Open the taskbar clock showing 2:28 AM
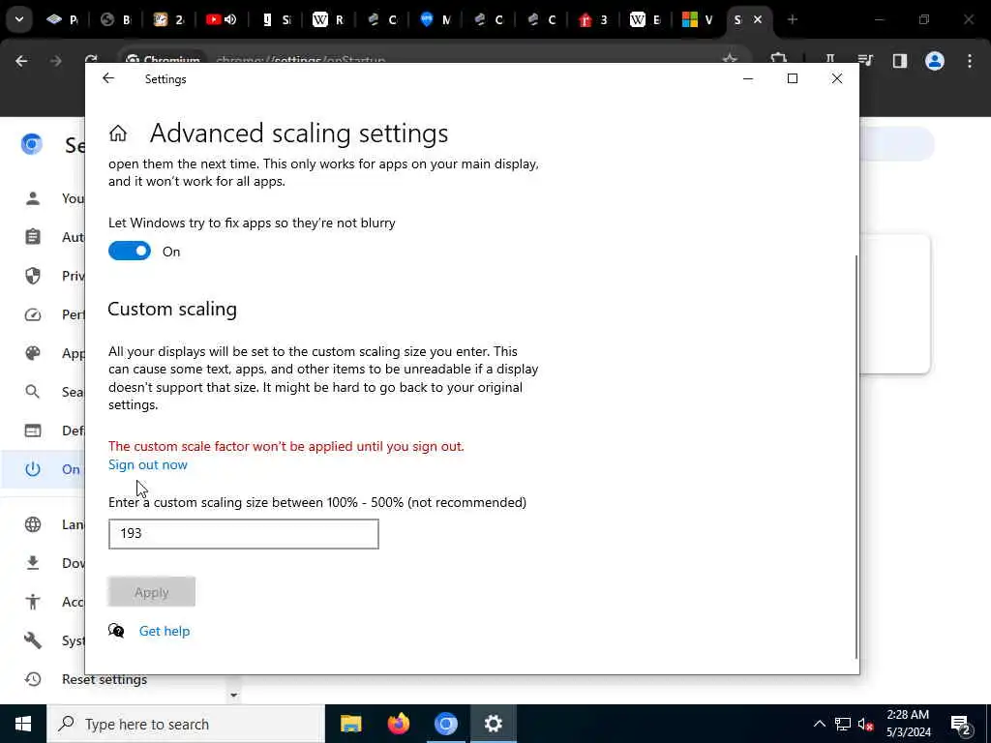Screen dimensions: 991x743 coord(908,724)
